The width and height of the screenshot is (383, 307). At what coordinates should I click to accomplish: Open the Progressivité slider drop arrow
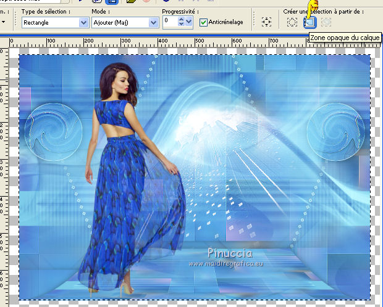(189, 22)
